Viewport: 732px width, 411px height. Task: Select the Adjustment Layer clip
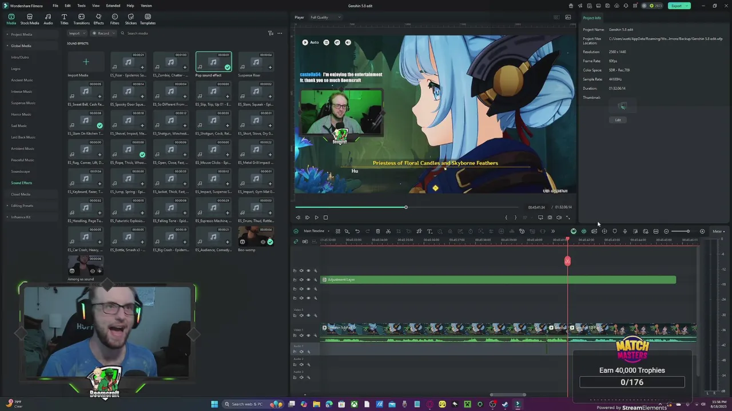(x=498, y=280)
